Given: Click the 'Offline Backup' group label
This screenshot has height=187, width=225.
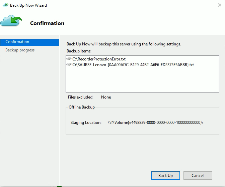Looking at the screenshot, I should point(82,107).
